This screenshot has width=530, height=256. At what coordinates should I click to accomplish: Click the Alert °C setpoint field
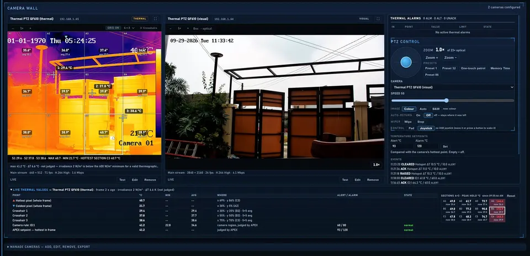[402, 147]
